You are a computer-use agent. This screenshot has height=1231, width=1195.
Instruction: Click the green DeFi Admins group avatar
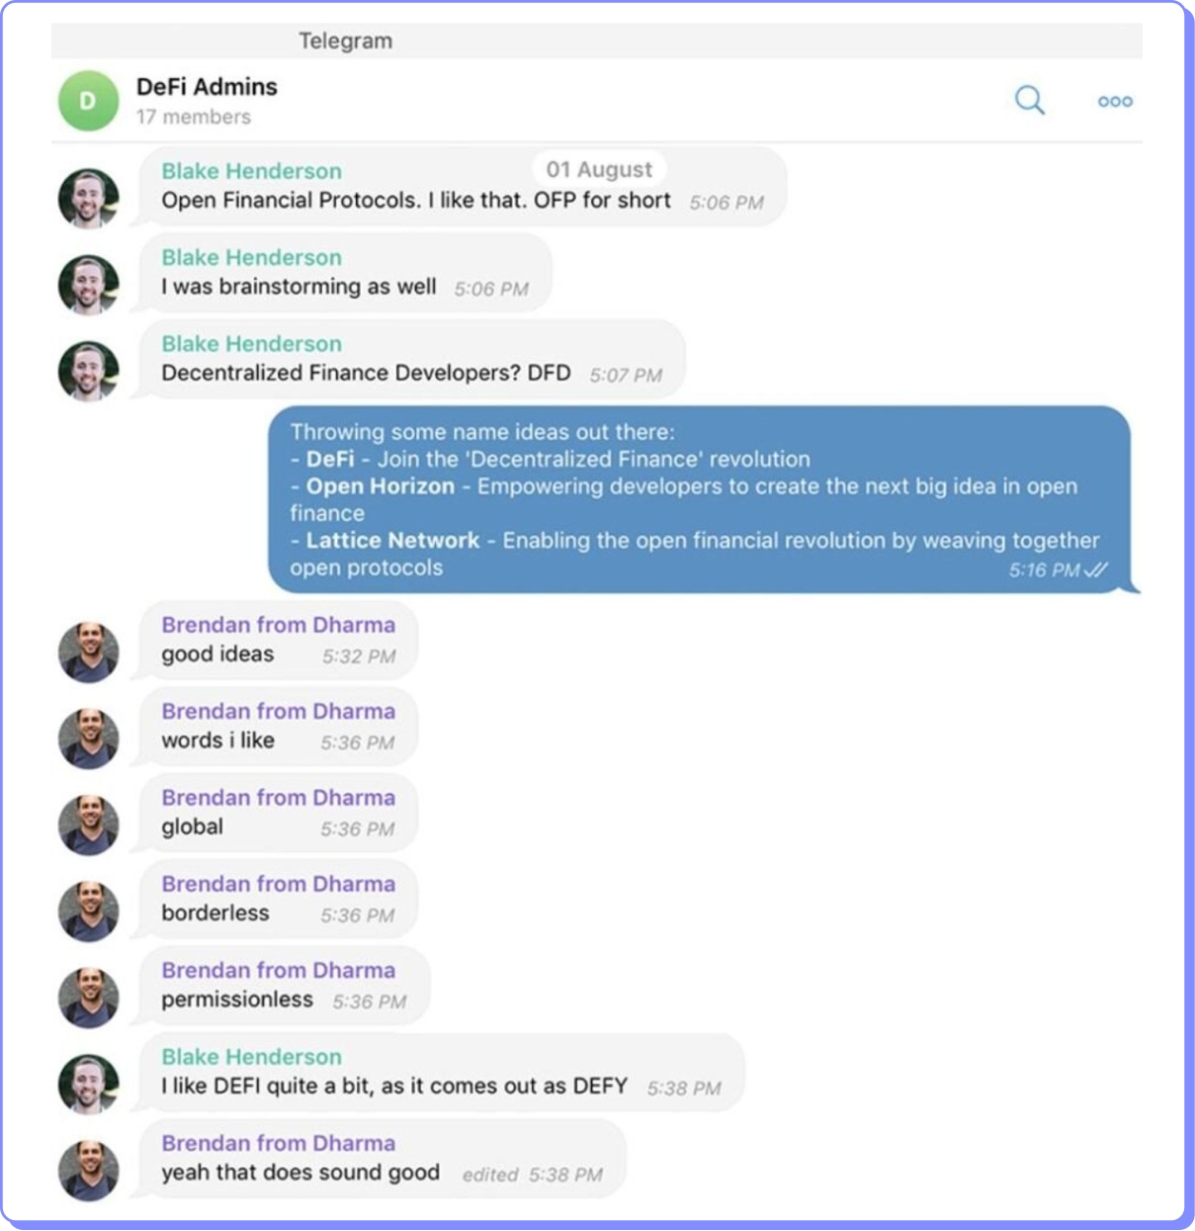tap(88, 101)
